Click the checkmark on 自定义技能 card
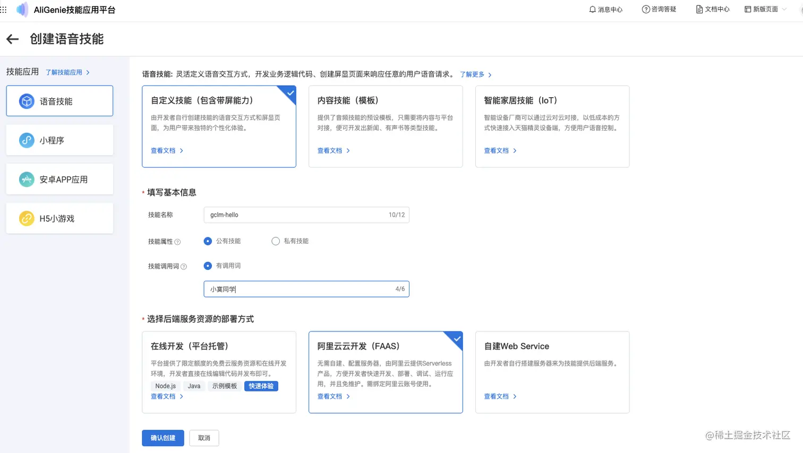This screenshot has height=453, width=803. pos(290,93)
